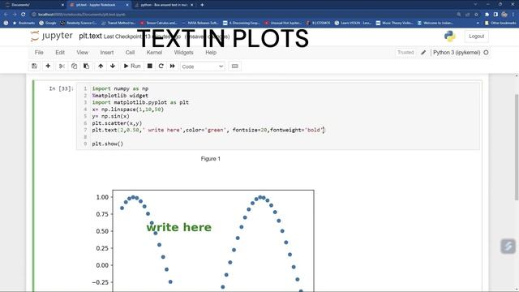Paste cells below via the clipboard icon
The width and height of the screenshot is (519, 292).
(86, 67)
